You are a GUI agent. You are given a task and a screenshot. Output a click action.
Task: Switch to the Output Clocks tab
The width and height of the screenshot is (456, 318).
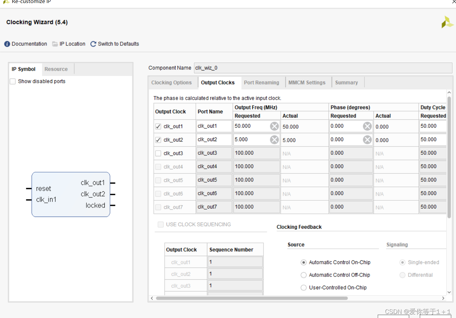point(218,83)
